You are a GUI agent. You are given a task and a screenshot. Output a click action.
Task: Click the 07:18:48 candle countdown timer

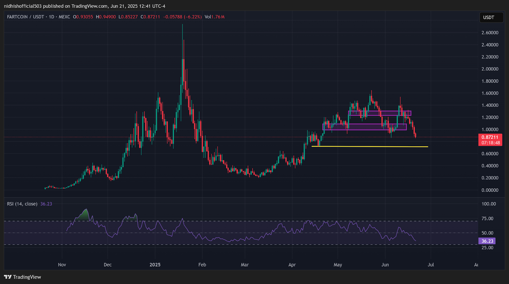point(490,143)
